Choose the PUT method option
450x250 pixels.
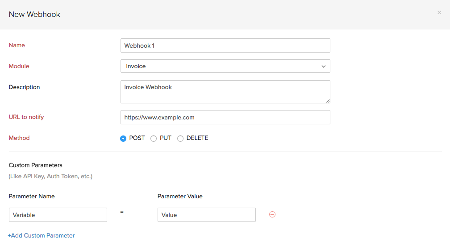tap(154, 139)
